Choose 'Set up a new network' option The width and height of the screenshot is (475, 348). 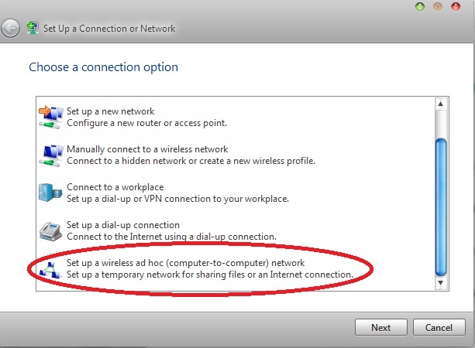click(236, 117)
